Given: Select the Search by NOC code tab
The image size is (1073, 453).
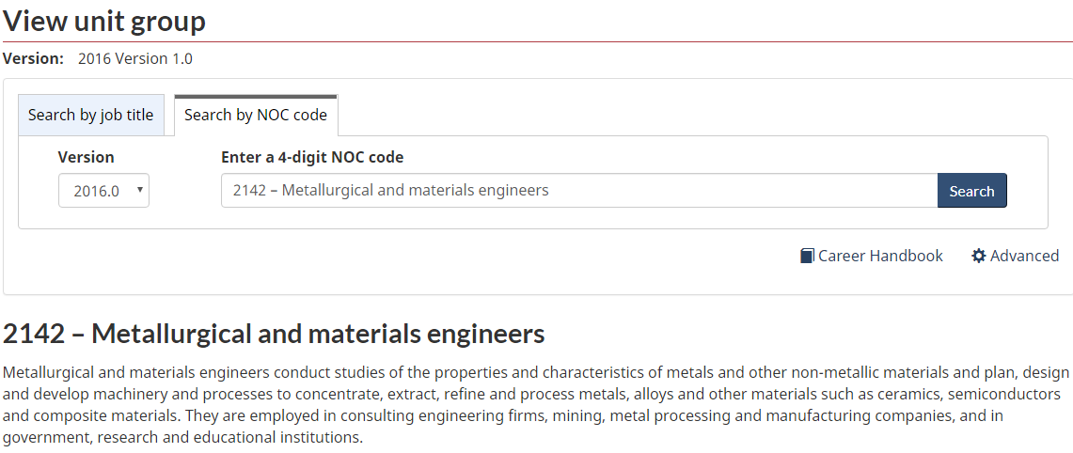Looking at the screenshot, I should [256, 115].
